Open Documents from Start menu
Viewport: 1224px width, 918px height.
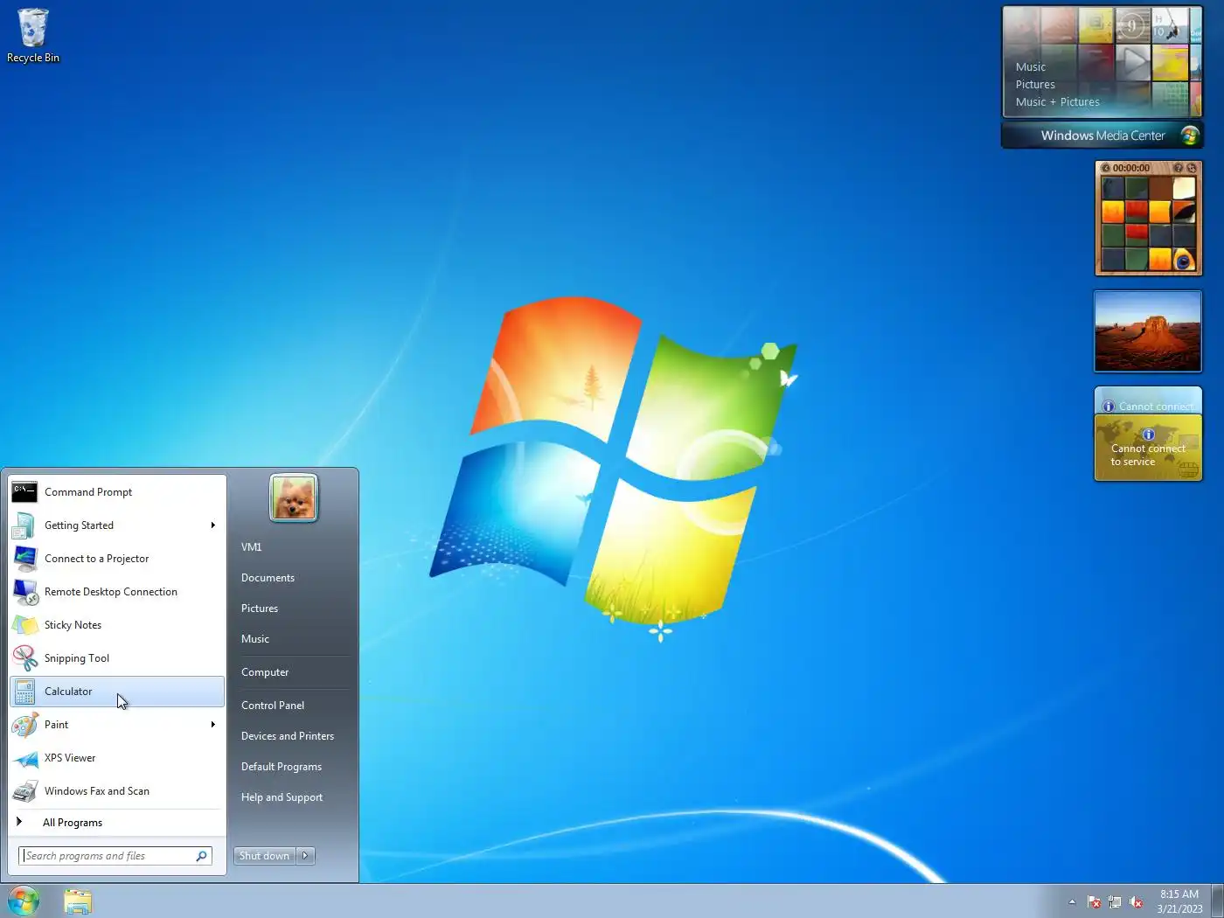(x=293, y=578)
